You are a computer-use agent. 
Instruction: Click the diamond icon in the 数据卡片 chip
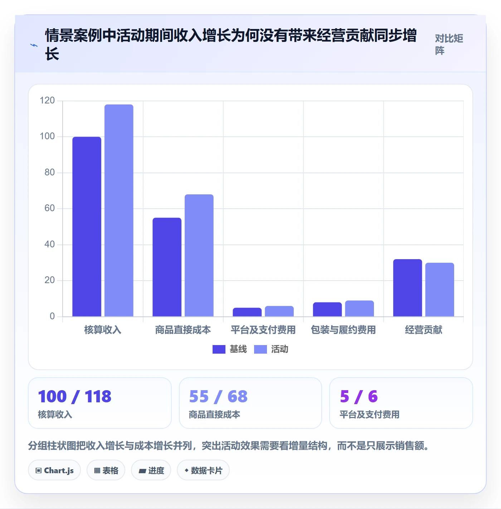pyautogui.click(x=186, y=470)
